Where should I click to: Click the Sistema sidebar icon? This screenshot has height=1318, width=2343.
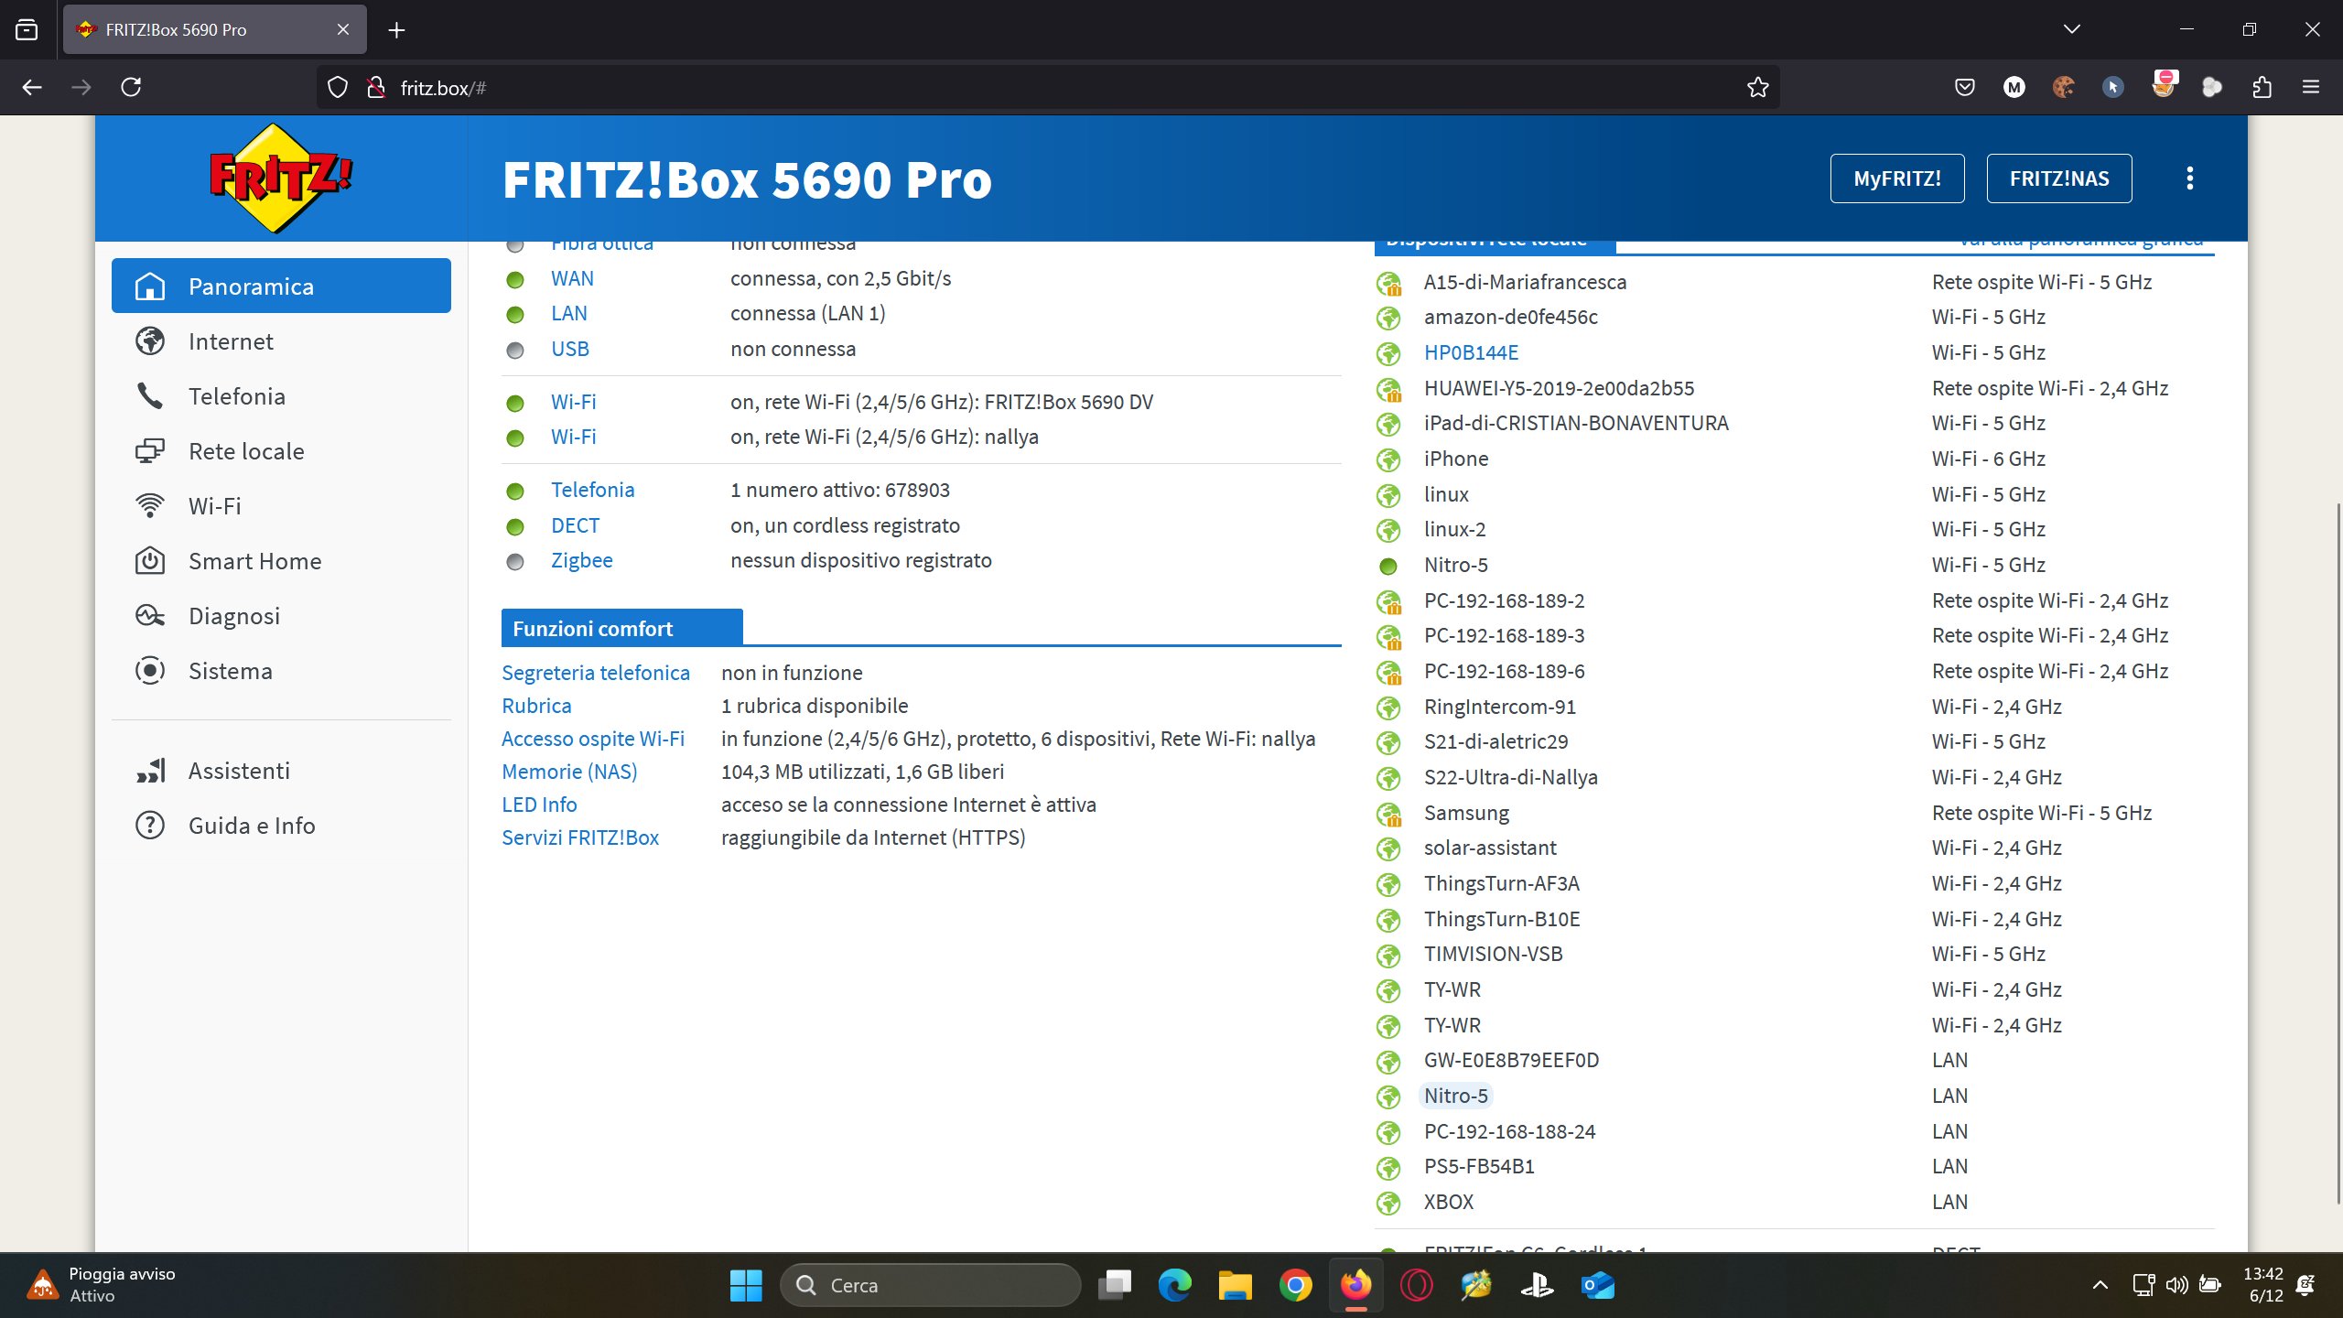(150, 671)
